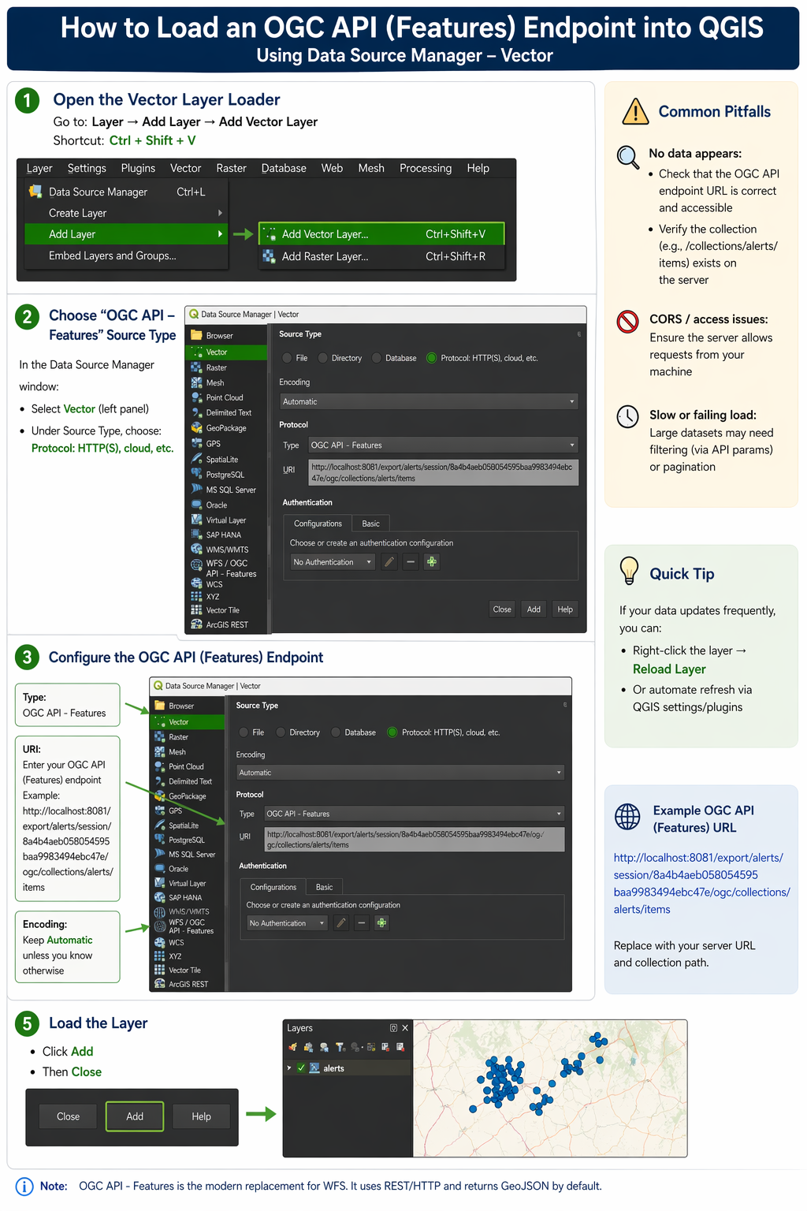Switch to Basic authentication tab in step 2 dialog
Viewport: 807px width, 1211px height.
(371, 524)
